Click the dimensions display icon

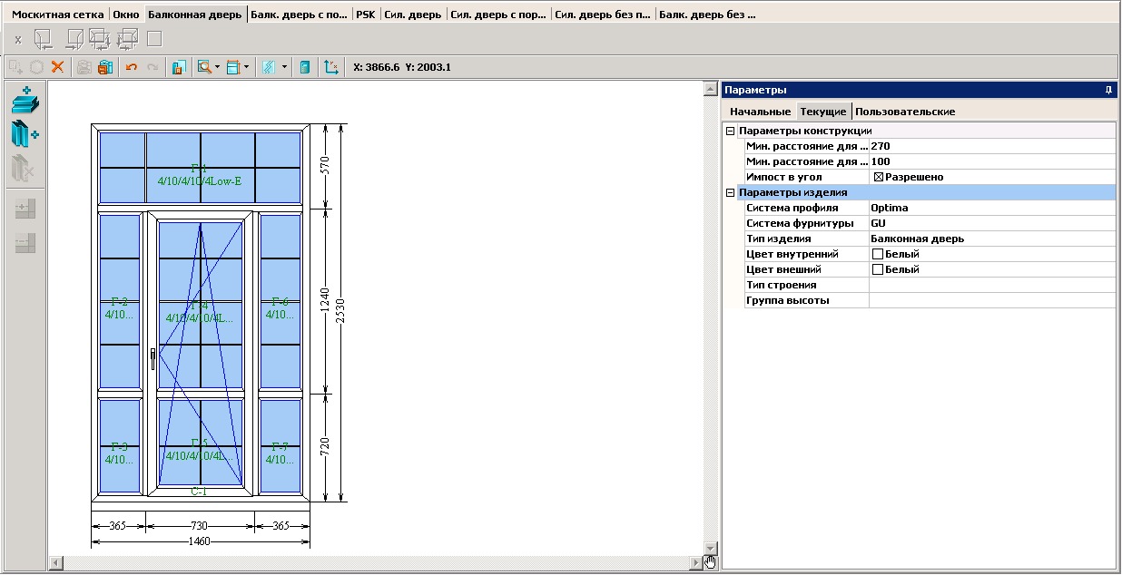tap(233, 67)
